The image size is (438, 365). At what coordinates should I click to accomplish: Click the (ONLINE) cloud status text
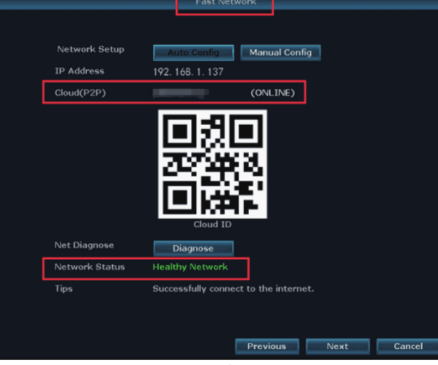click(x=272, y=93)
